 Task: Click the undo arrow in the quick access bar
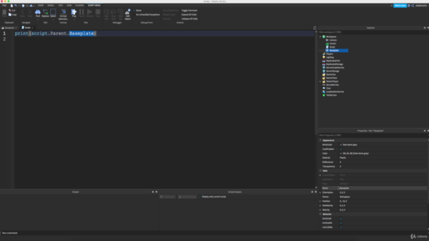click(x=15, y=5)
